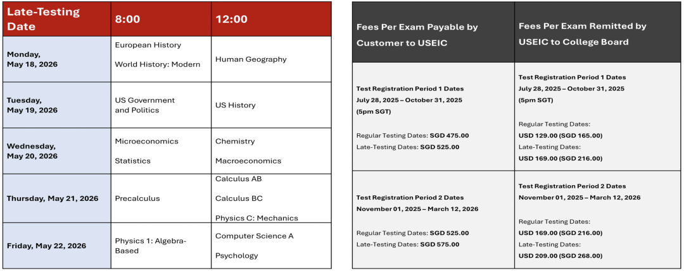Click the Computer Science A entry
The width and height of the screenshot is (684, 271).
point(255,236)
